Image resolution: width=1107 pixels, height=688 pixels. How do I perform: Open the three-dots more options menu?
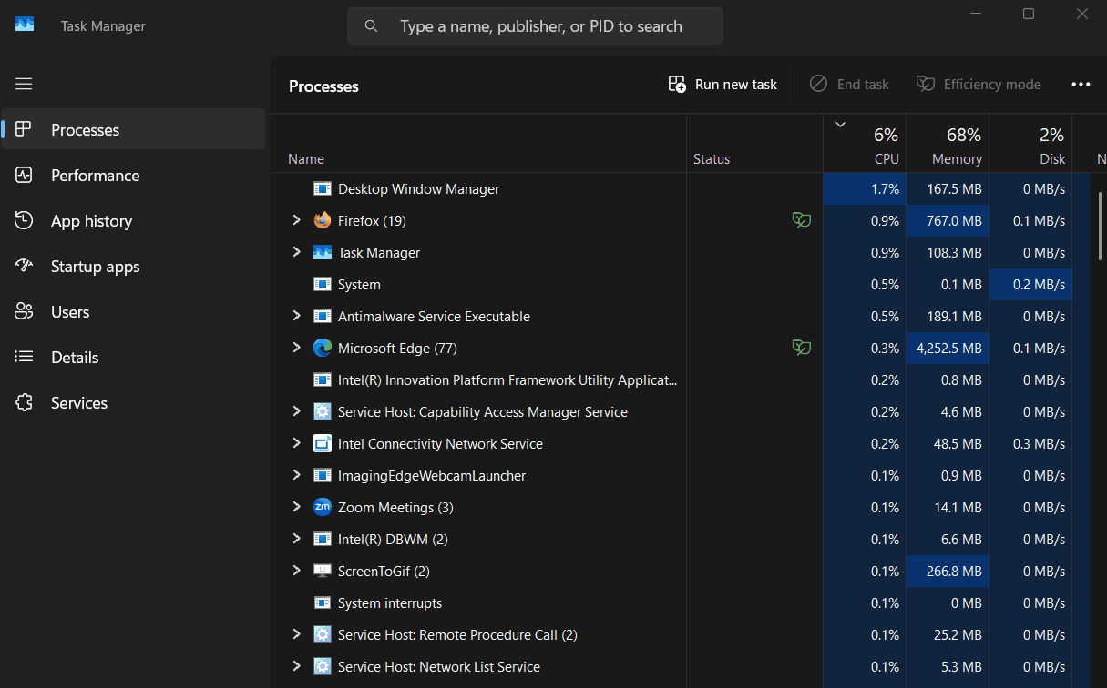[1081, 84]
